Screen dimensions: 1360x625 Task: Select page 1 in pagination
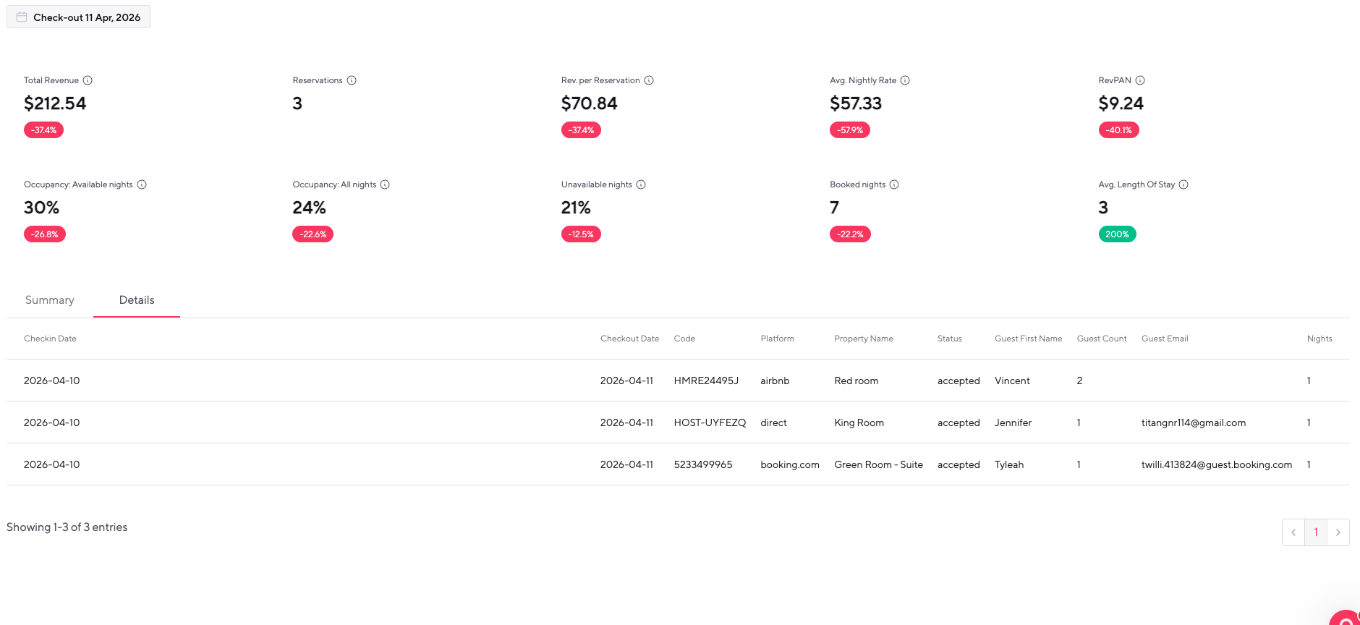1316,532
